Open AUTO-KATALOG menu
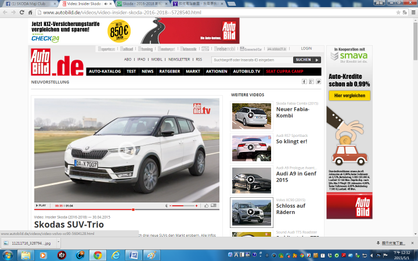 click(105, 71)
